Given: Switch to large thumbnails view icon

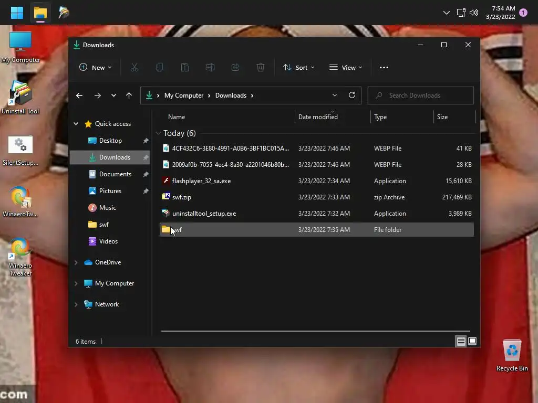Looking at the screenshot, I should click(x=472, y=341).
